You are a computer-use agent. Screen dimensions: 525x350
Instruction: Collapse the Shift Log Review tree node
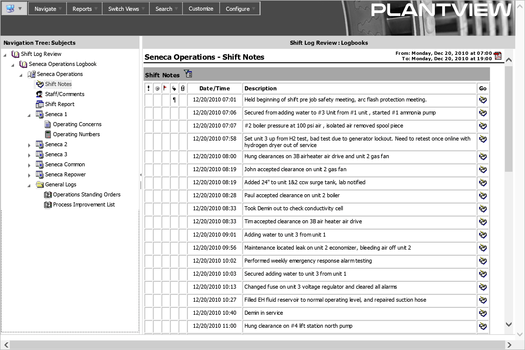5,55
